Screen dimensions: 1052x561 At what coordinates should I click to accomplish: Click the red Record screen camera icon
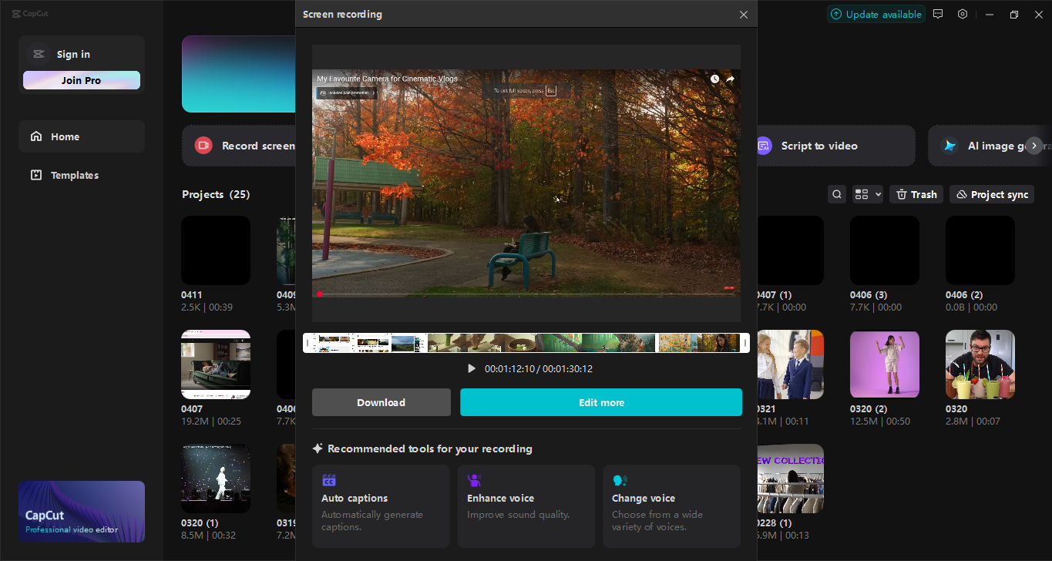pyautogui.click(x=203, y=146)
